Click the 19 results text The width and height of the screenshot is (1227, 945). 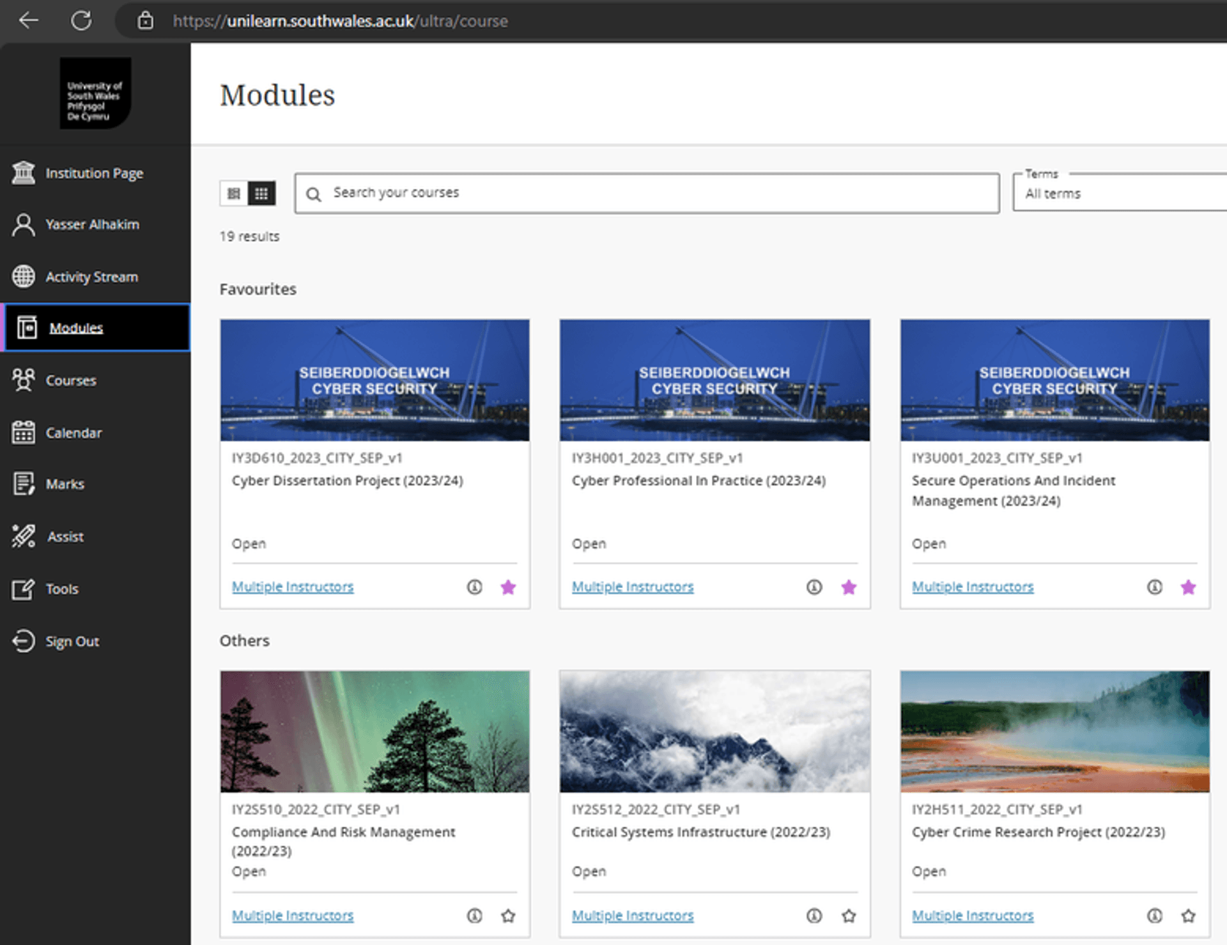click(x=250, y=236)
